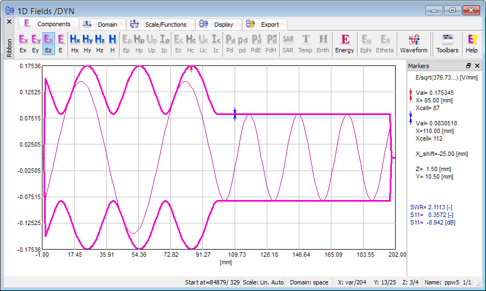Select the Hz magnetic component icon
The image size is (486, 291).
pyautogui.click(x=100, y=43)
